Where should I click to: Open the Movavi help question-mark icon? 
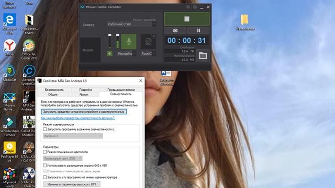pyautogui.click(x=195, y=7)
